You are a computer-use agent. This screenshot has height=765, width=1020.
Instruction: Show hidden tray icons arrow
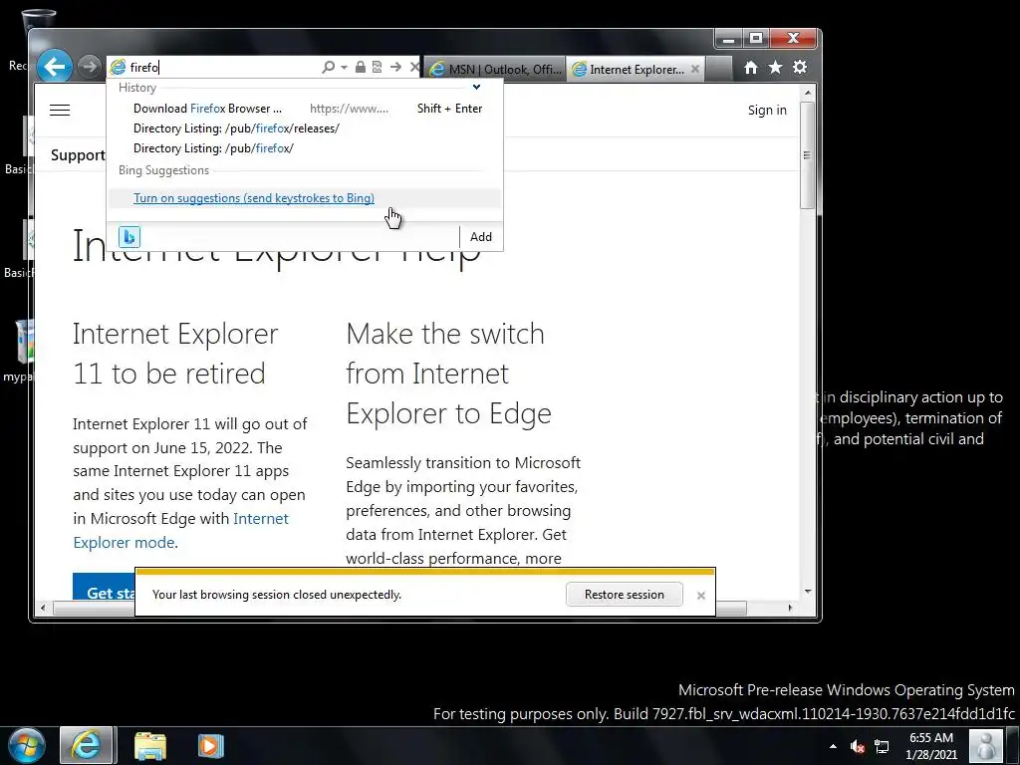pos(833,746)
